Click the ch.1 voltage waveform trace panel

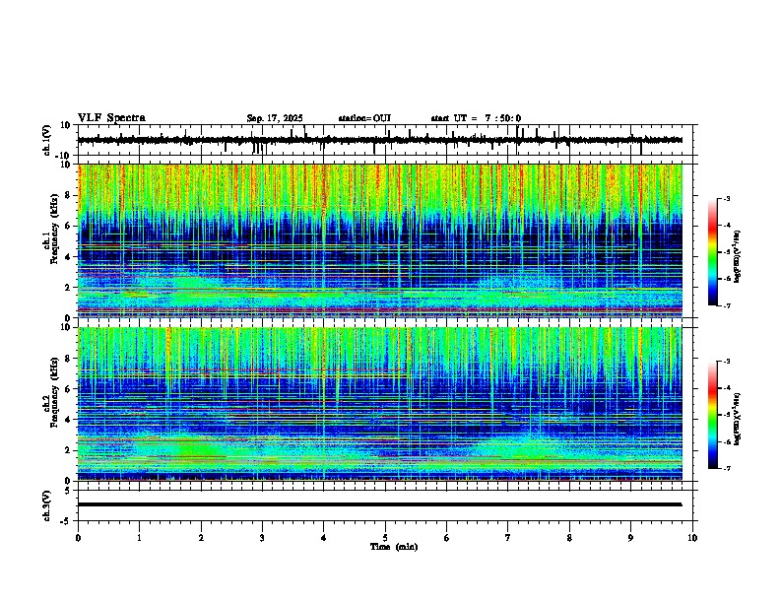(385, 140)
